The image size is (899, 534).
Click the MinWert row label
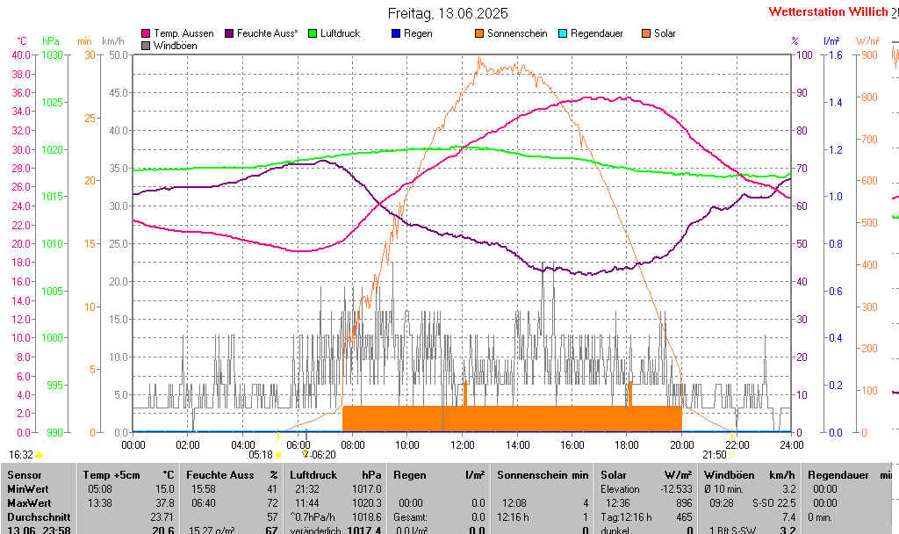tap(27, 489)
